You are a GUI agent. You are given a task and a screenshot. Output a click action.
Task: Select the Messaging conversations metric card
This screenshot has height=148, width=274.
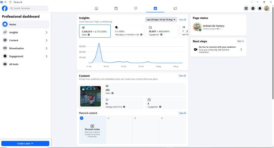(x=128, y=31)
